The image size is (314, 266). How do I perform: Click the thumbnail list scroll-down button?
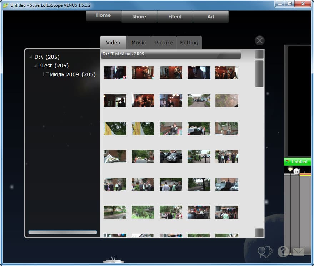point(259,233)
